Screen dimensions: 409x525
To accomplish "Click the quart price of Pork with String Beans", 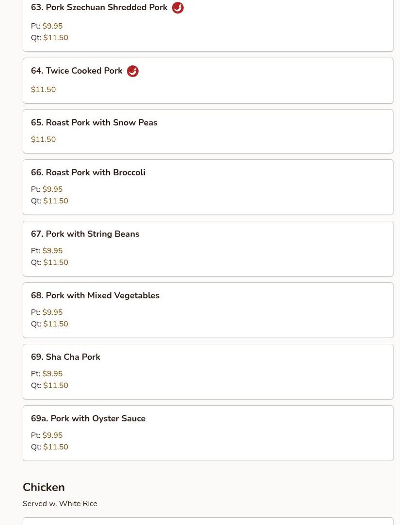I will point(55,262).
